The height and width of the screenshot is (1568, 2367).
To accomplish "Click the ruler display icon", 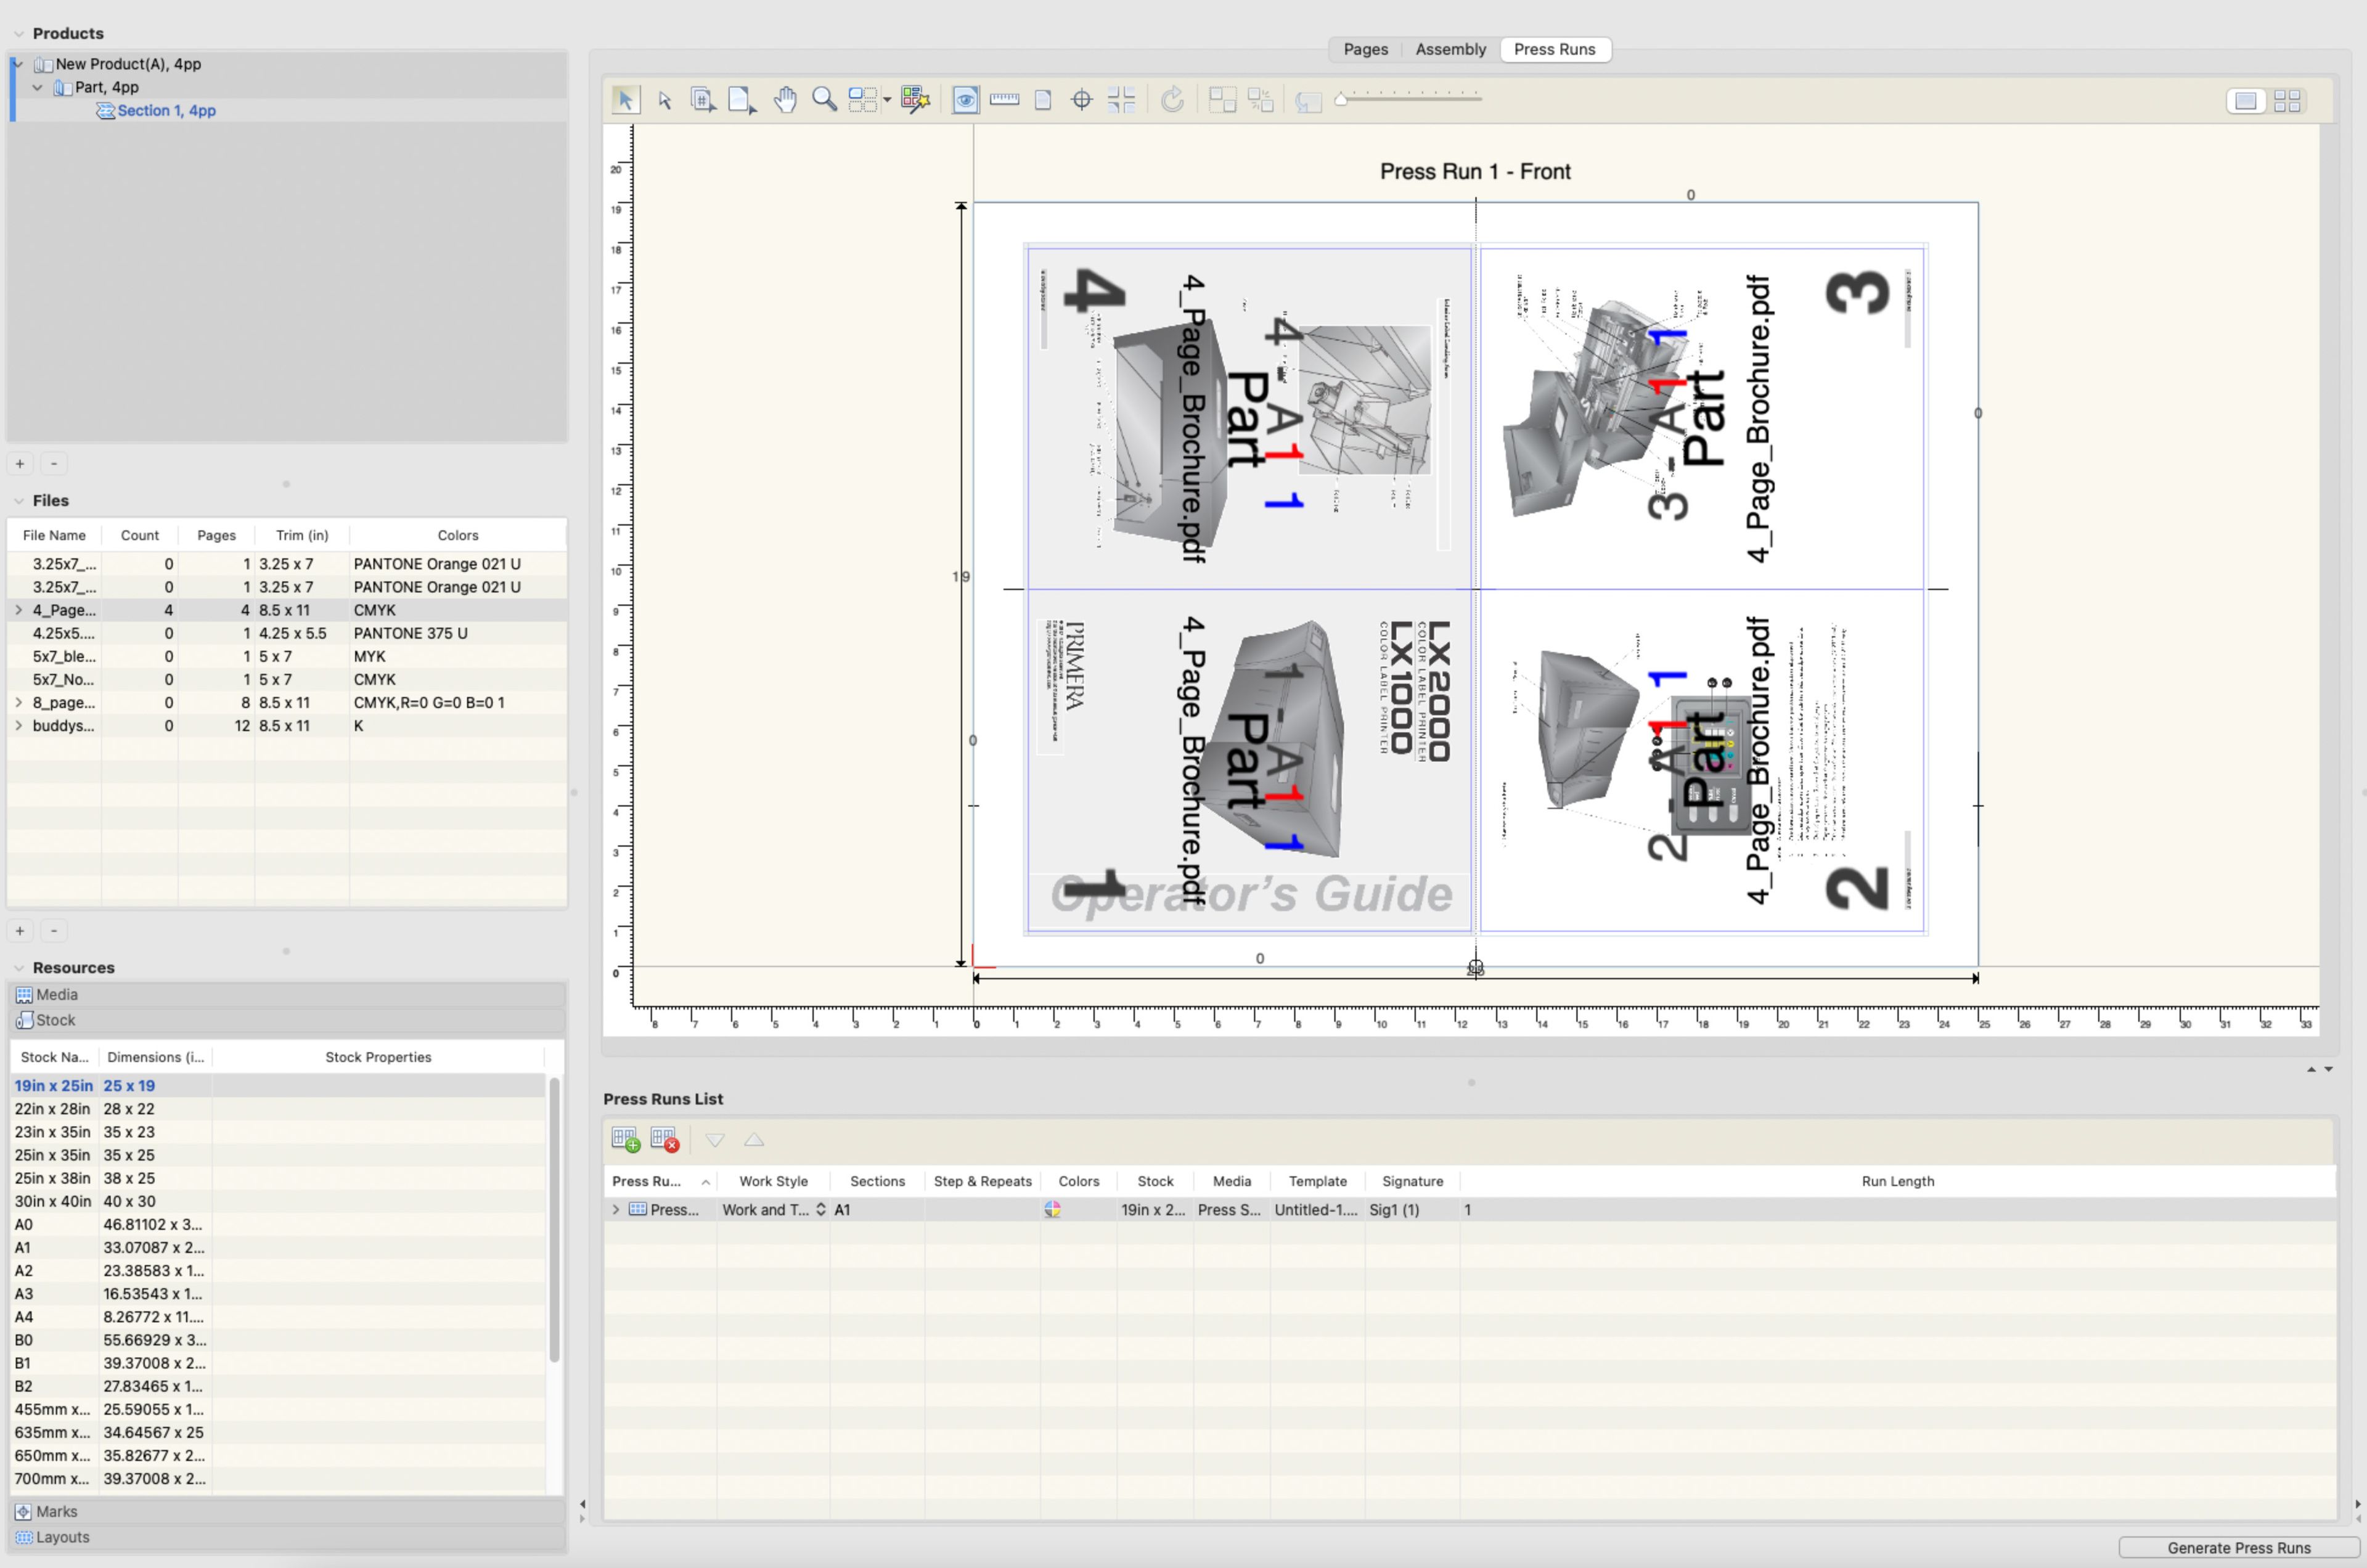I will coord(1004,100).
